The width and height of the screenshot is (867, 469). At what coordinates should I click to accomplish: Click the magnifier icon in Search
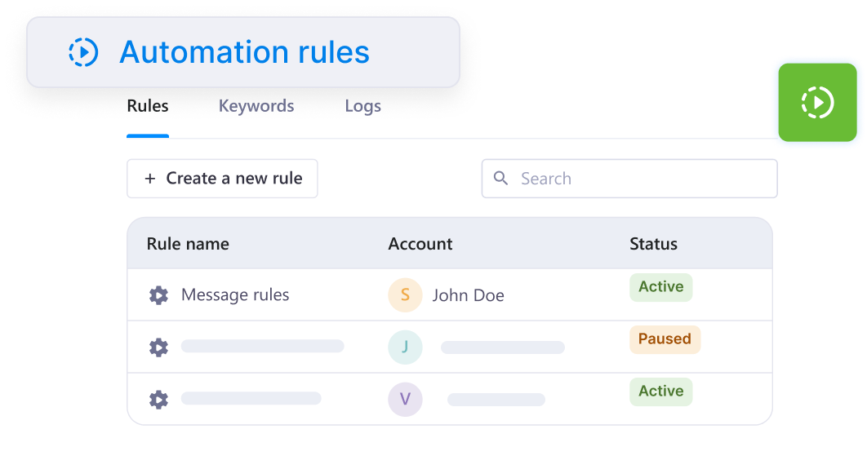(x=501, y=178)
